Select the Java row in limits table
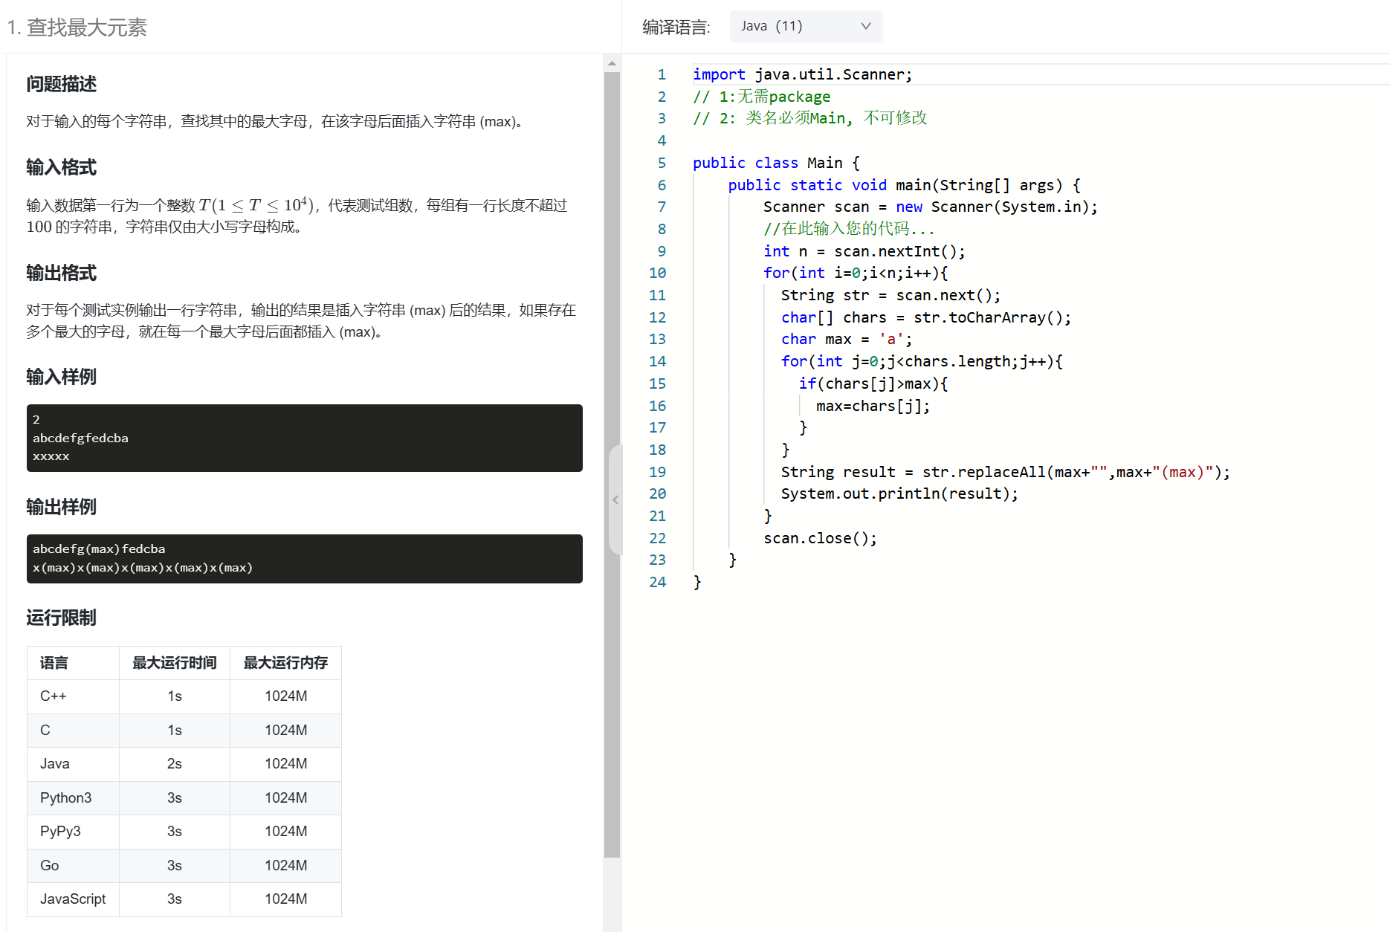 click(x=184, y=763)
